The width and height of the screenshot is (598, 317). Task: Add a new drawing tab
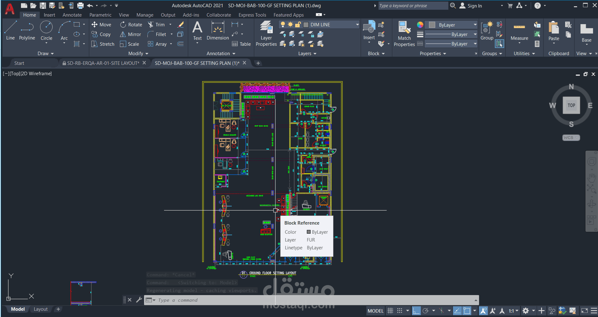point(258,63)
